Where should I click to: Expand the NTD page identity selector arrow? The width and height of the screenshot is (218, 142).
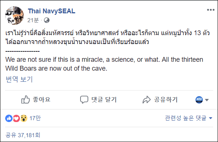pyautogui.click(x=207, y=100)
